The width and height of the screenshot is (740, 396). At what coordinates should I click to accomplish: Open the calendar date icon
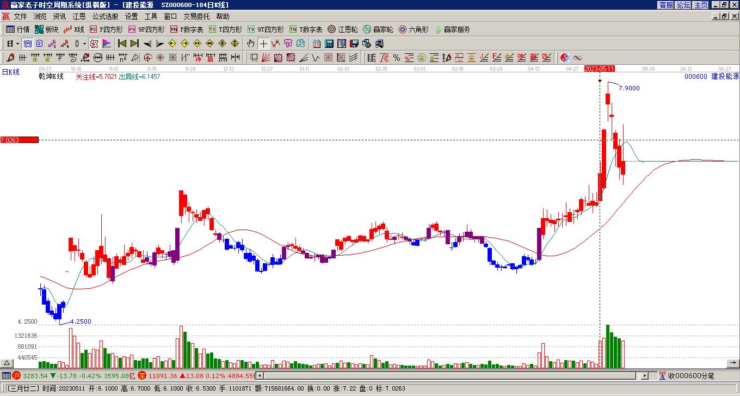tap(316, 44)
